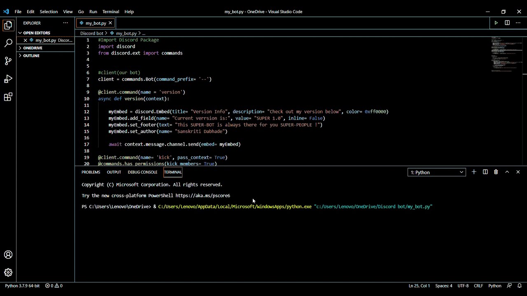
Task: Maximize the terminal panel size
Action: (507, 172)
